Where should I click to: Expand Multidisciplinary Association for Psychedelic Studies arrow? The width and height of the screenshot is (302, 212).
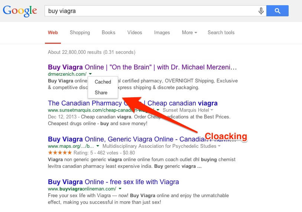[x=219, y=146]
